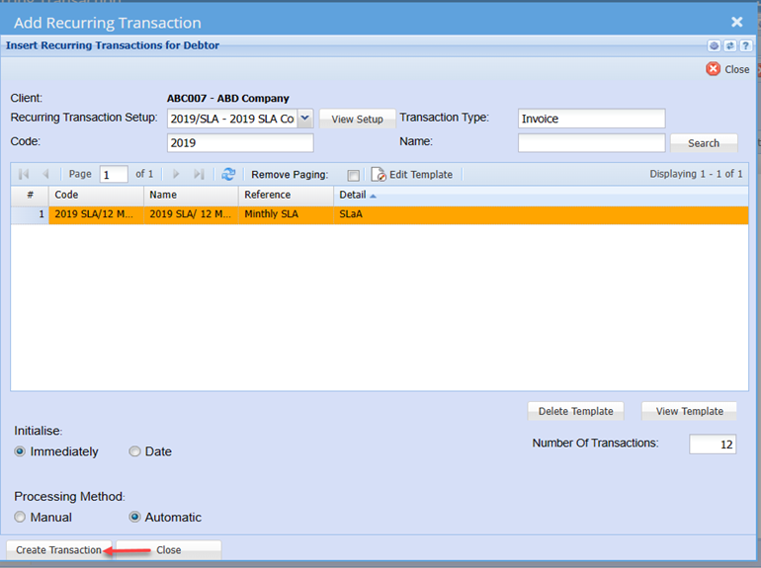Click the previous page arrow icon
The height and width of the screenshot is (568, 761).
[x=45, y=174]
